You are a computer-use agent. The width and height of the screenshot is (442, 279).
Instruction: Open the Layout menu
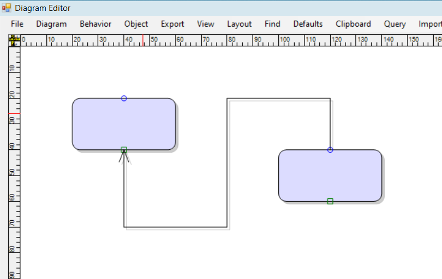tap(239, 24)
